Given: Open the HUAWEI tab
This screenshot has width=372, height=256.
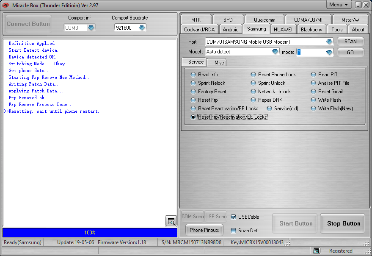Looking at the screenshot, I should tap(283, 30).
